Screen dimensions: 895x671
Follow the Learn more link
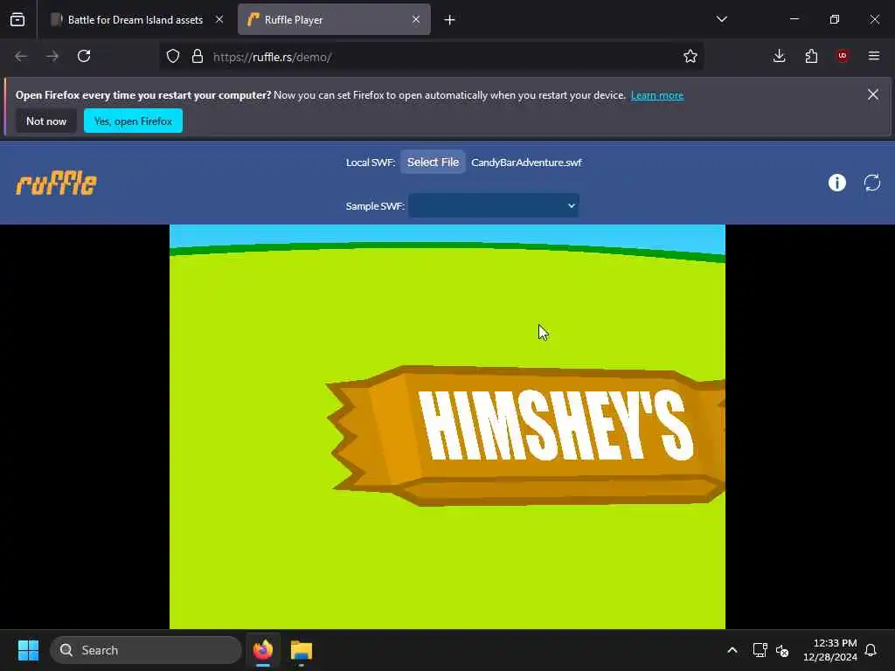coord(657,95)
